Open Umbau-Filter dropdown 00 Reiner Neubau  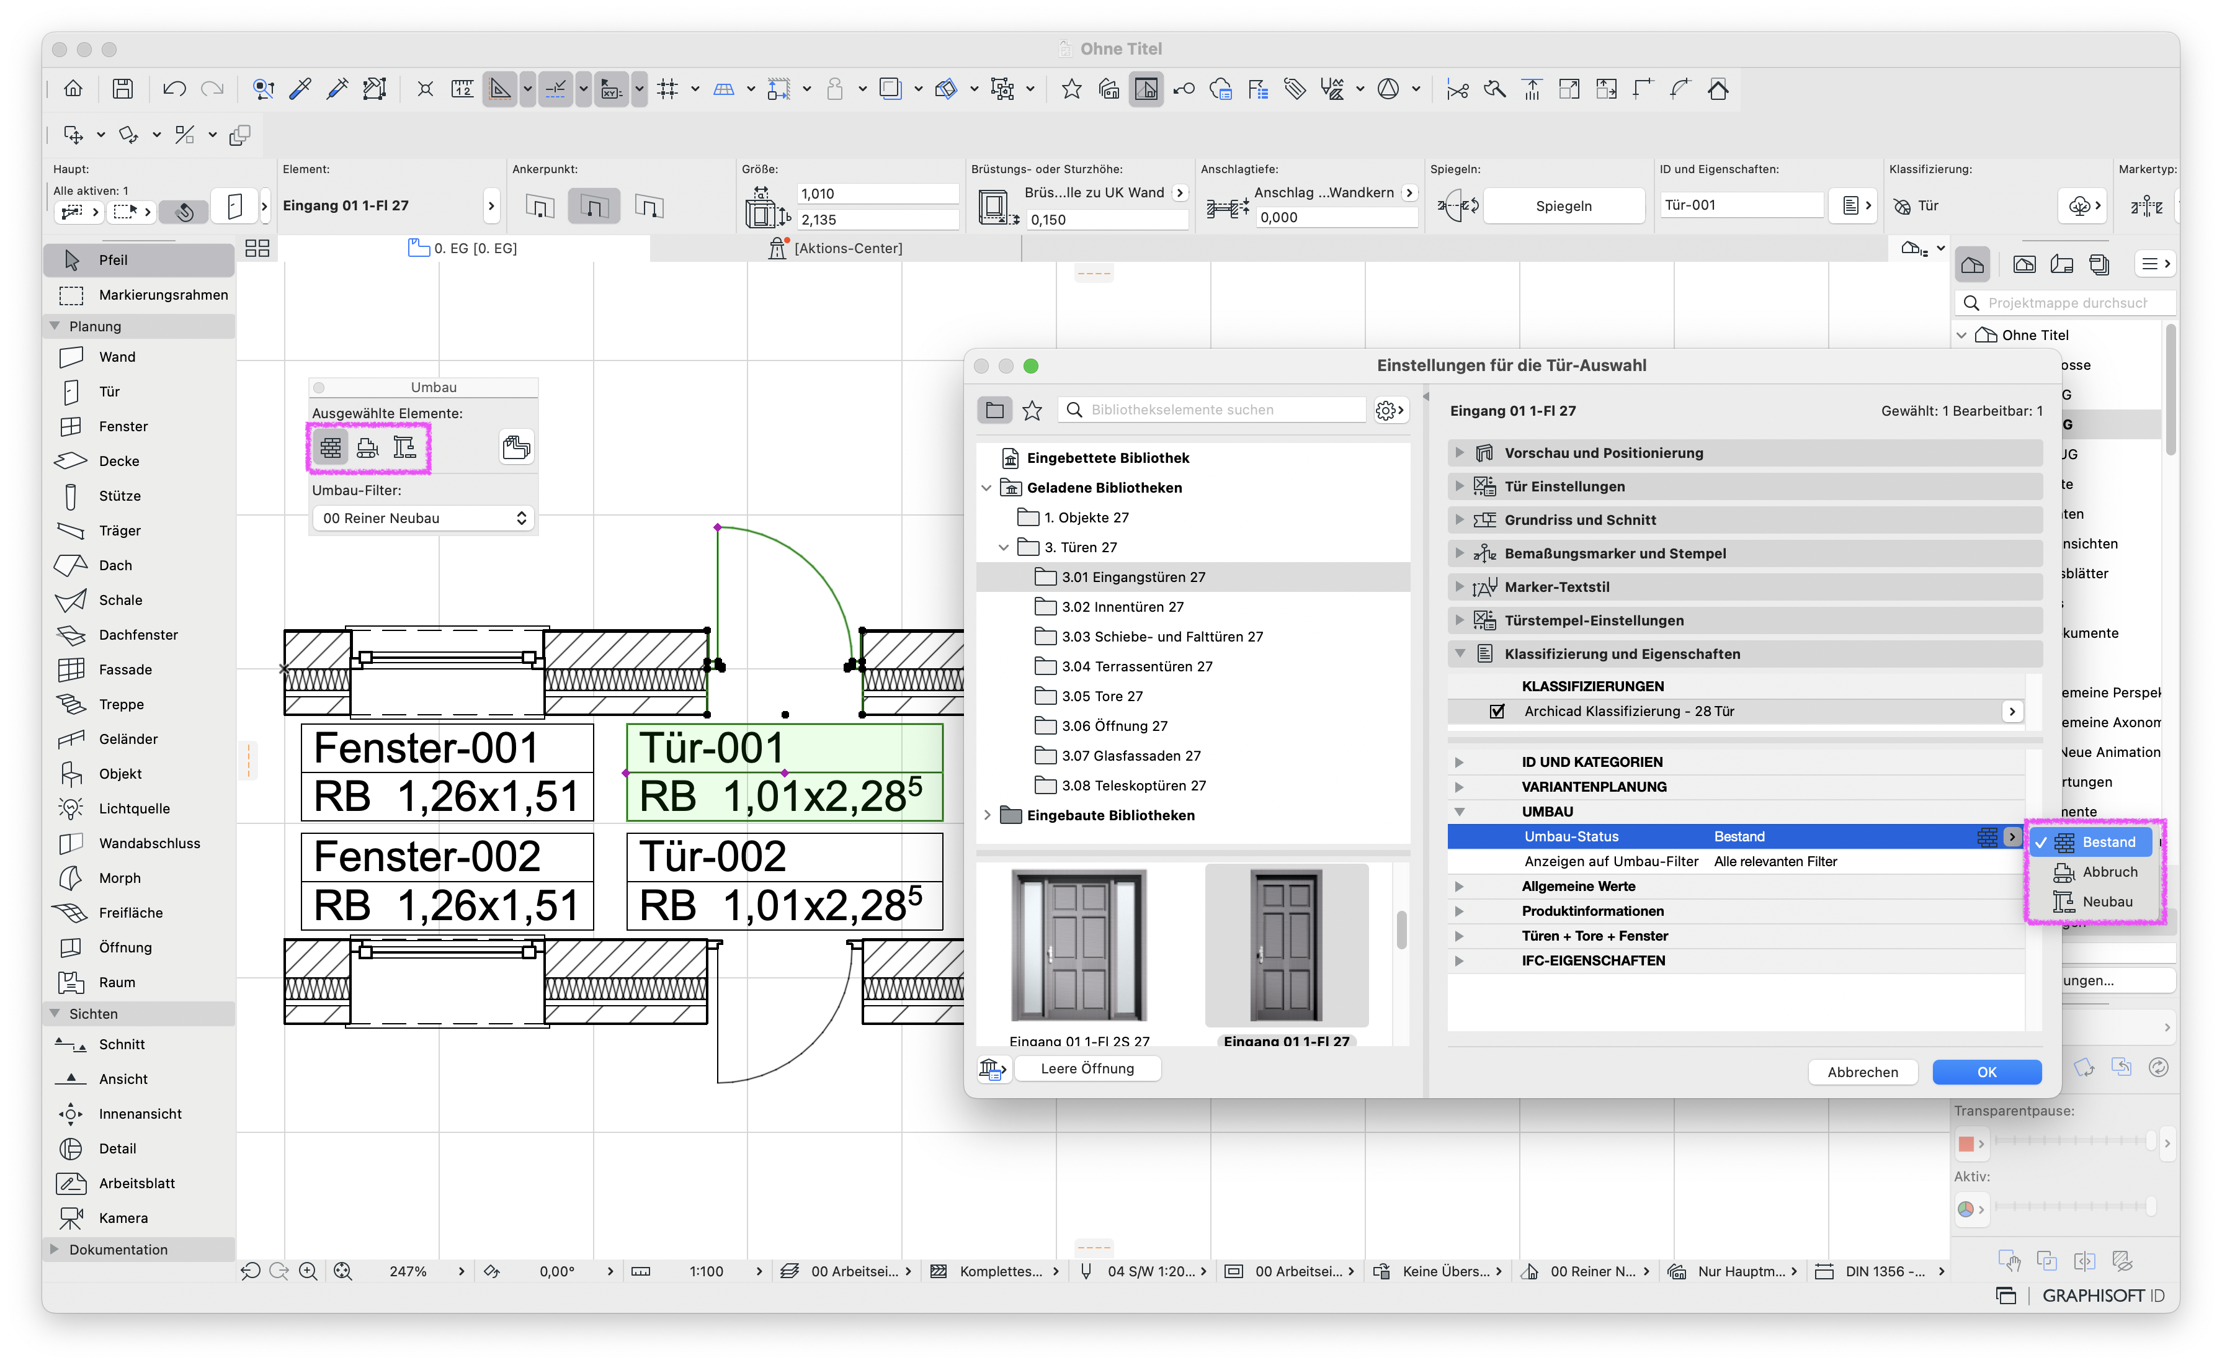coord(423,518)
